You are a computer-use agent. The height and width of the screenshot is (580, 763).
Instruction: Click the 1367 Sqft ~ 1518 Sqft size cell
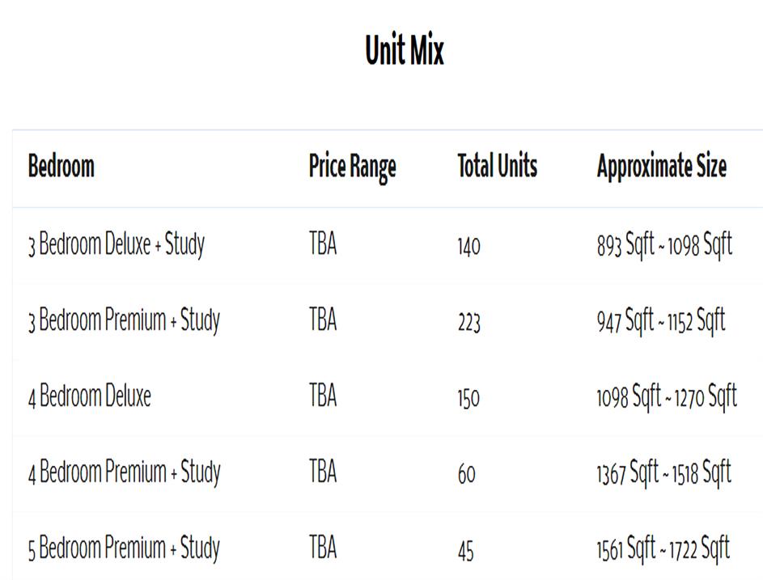click(663, 472)
